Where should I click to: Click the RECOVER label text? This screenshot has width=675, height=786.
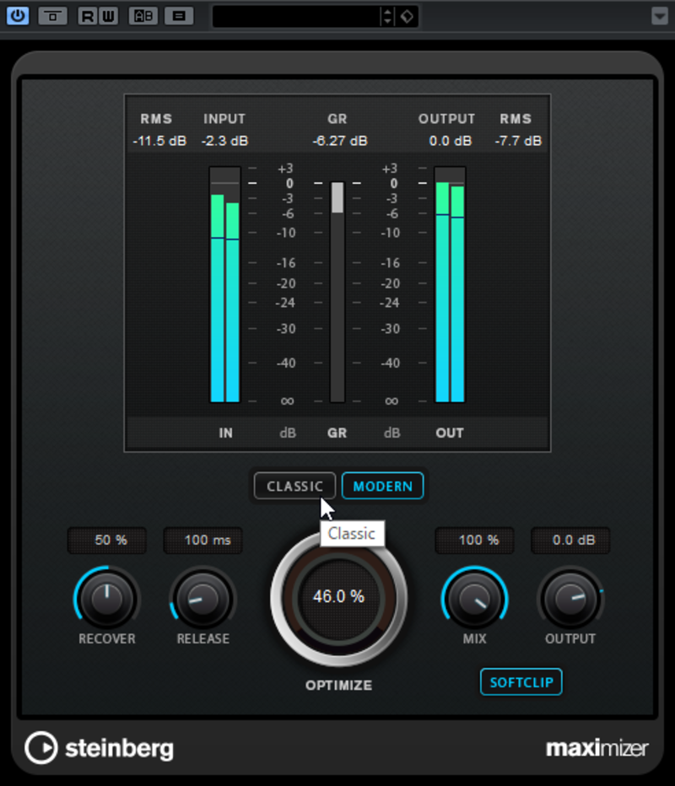[107, 638]
